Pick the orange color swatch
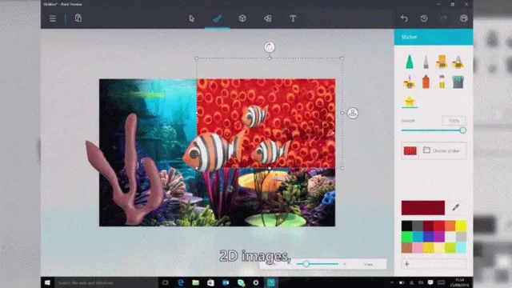 click(x=450, y=226)
